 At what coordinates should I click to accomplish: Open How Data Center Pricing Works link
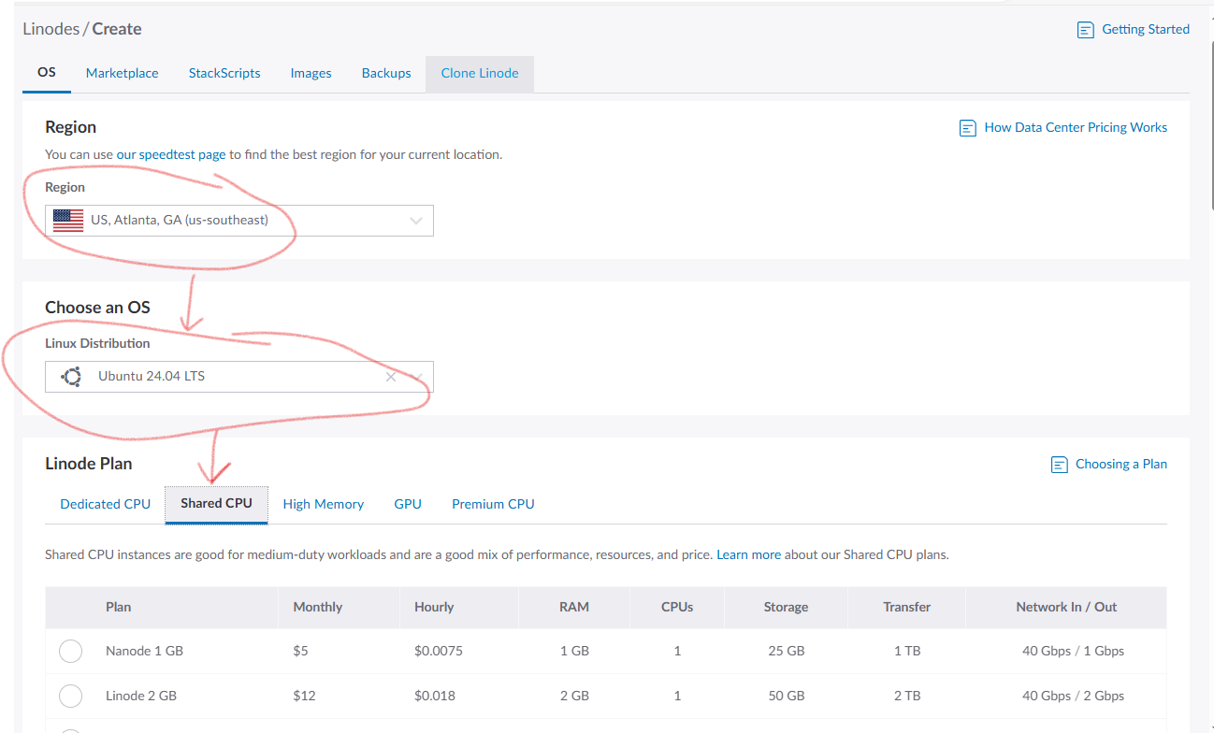(x=1076, y=128)
